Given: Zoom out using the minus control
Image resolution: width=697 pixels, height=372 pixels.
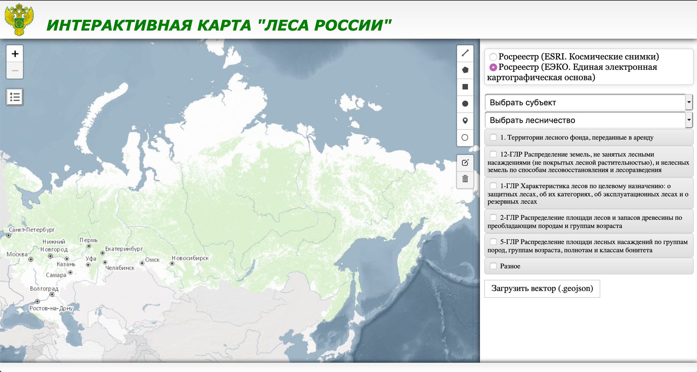Looking at the screenshot, I should click(x=15, y=70).
